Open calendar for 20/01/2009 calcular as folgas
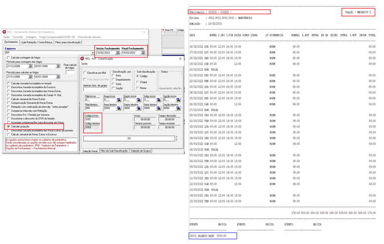Viewport: 384px width, 244px height. pos(58,76)
